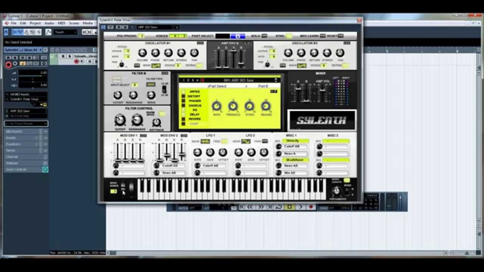Open the Project menu in Cubase
This screenshot has height=272, width=484.
click(x=35, y=23)
